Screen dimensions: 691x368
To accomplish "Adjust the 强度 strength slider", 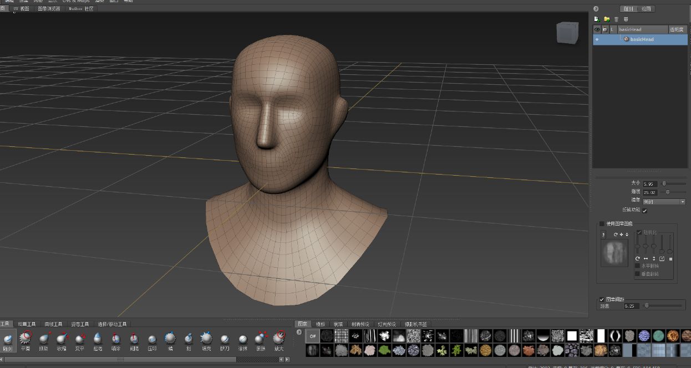I will (x=673, y=192).
